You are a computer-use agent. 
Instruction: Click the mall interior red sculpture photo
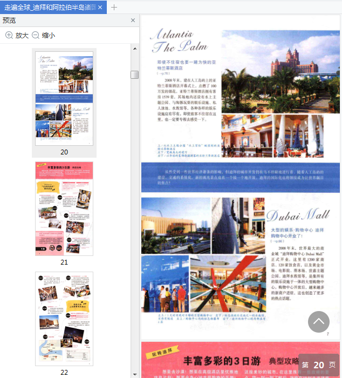(228, 284)
